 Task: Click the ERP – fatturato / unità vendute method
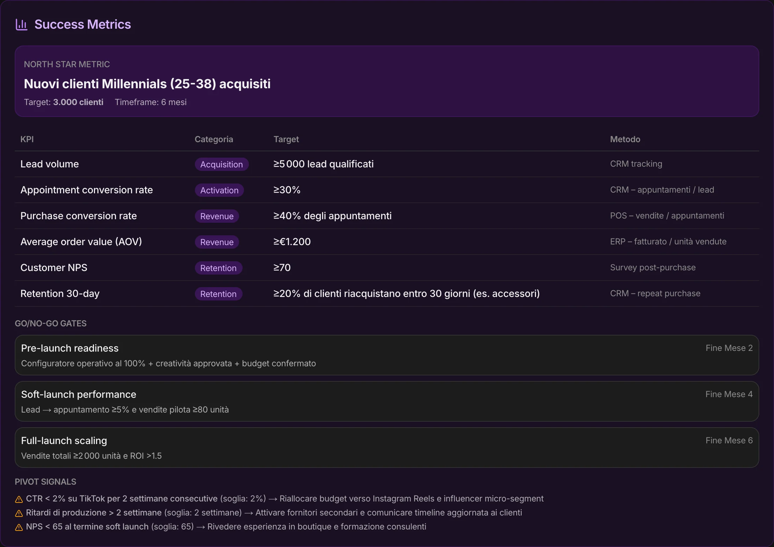[x=668, y=242]
